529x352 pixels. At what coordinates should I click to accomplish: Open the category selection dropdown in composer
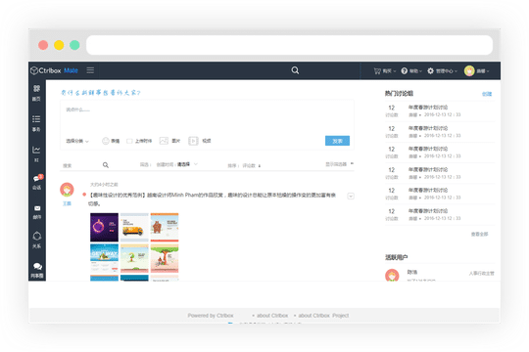click(x=77, y=141)
